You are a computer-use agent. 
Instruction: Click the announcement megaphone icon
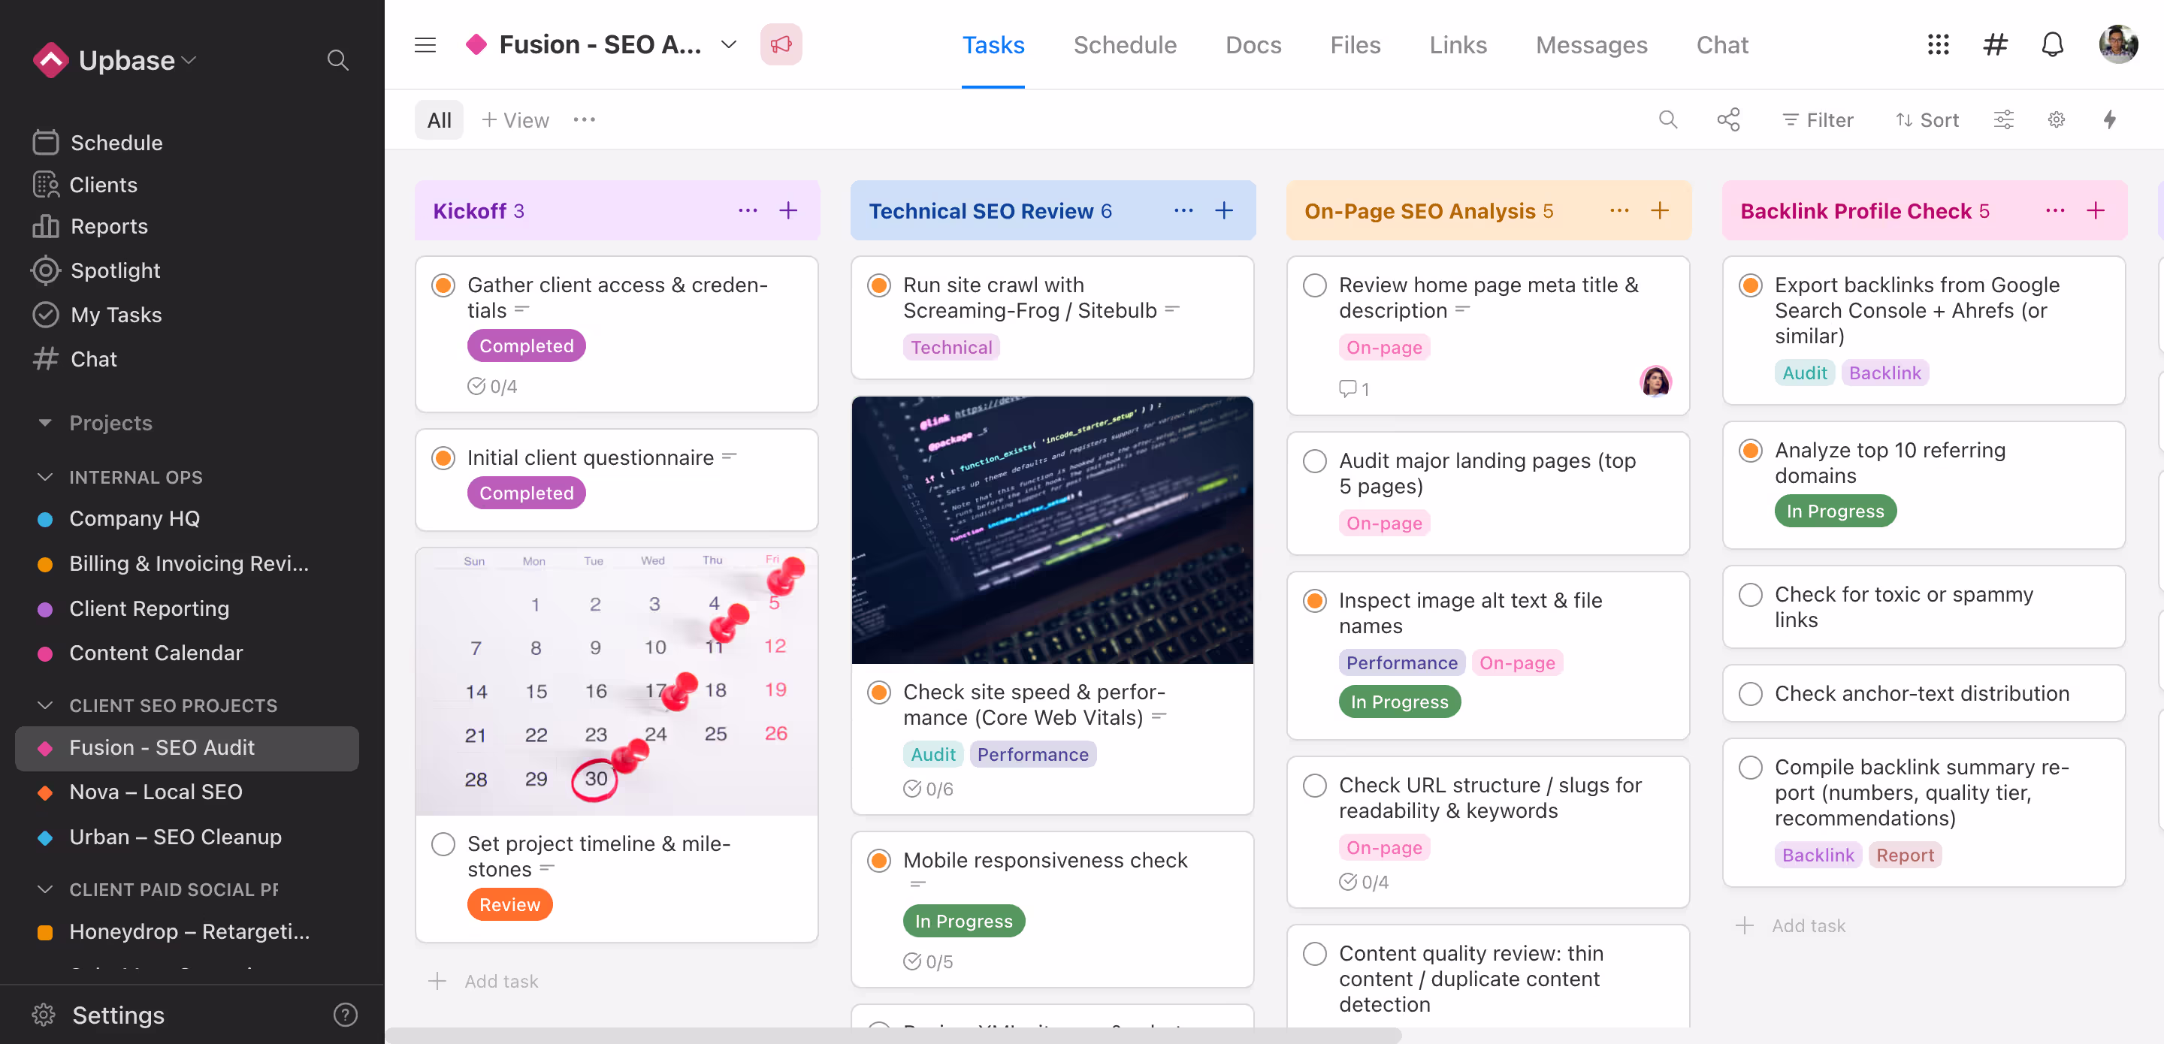point(781,44)
